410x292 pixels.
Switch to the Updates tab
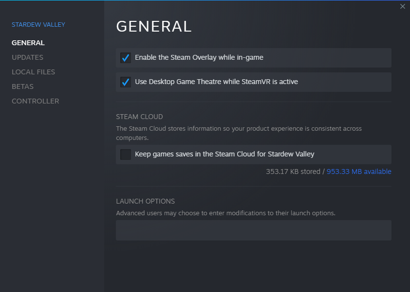tap(27, 57)
